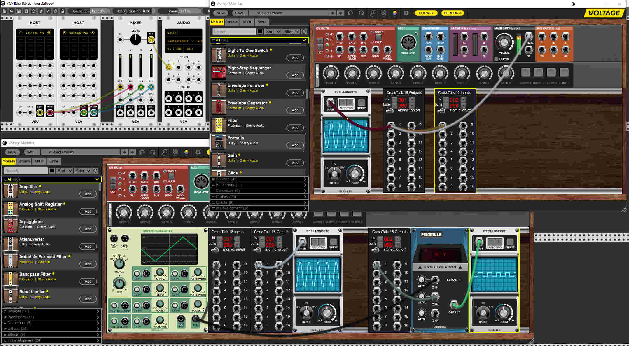Screen dimensions: 629x346
Task: Click refresh icon beside Filter in top library
Action: click(x=304, y=32)
